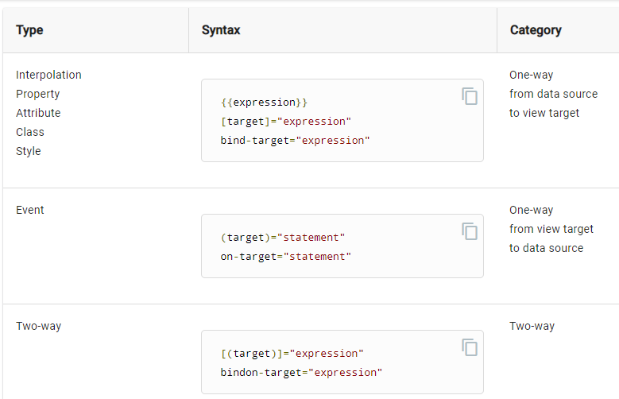619x399 pixels.
Task: Copy the {{expression}} binding code block
Action: tap(470, 96)
